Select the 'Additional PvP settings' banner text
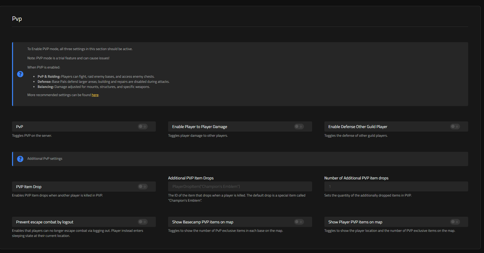484x253 pixels. pos(45,159)
